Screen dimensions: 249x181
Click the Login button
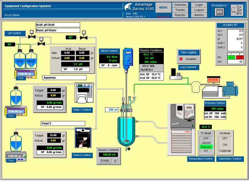click(x=199, y=5)
